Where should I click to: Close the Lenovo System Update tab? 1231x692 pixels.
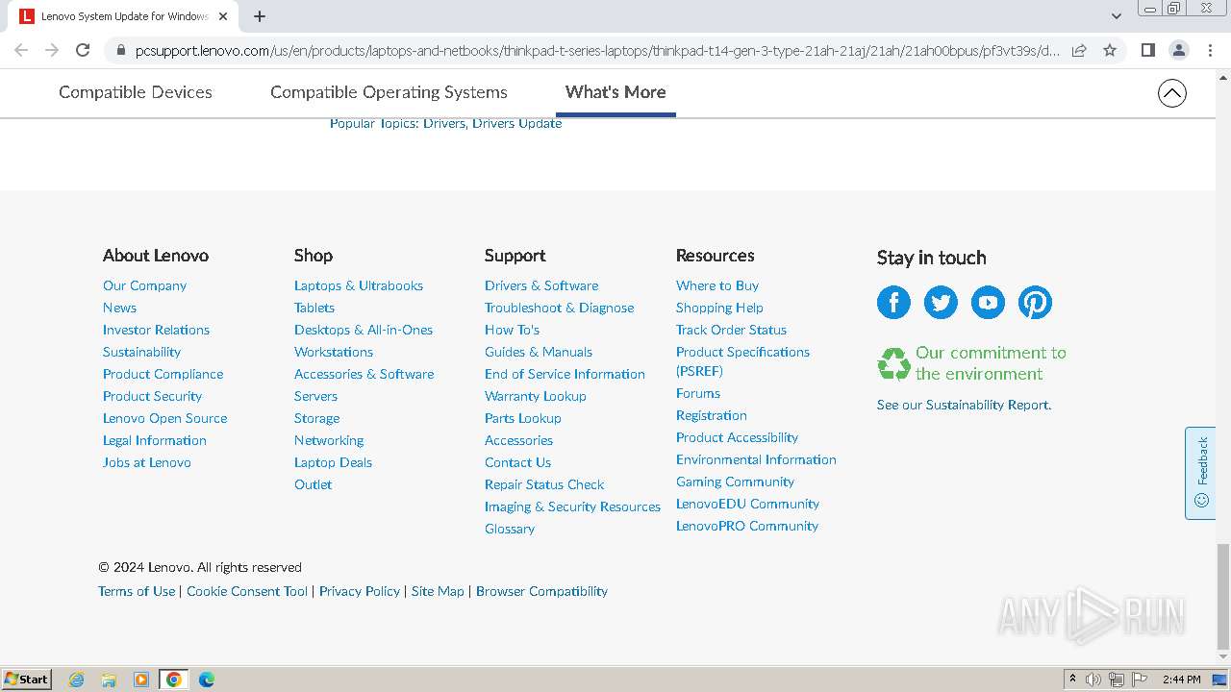pyautogui.click(x=223, y=16)
